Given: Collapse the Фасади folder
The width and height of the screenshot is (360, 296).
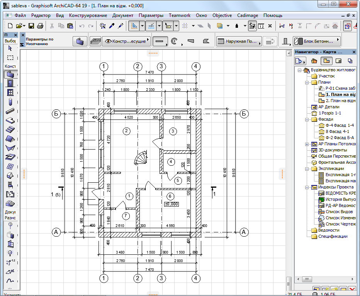Looking at the screenshot, I should 307,119.
